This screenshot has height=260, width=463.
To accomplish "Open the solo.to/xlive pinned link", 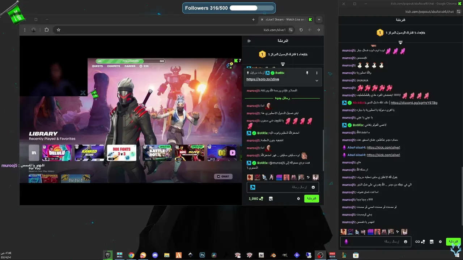I will 263,79.
